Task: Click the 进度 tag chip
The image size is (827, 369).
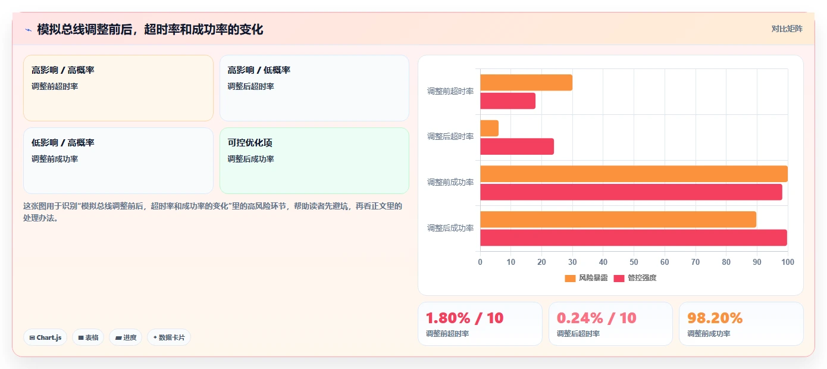Action: [126, 337]
